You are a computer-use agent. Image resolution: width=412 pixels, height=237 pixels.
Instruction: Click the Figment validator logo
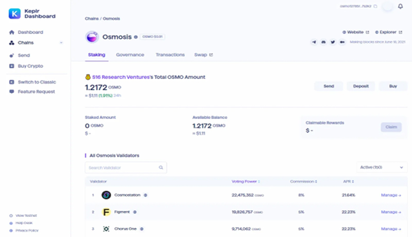coord(106,212)
